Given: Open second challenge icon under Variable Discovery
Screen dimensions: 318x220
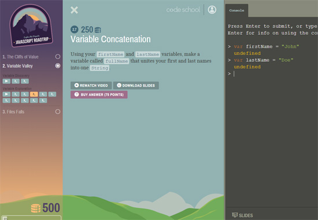Looking at the screenshot, I should (x=16, y=81).
